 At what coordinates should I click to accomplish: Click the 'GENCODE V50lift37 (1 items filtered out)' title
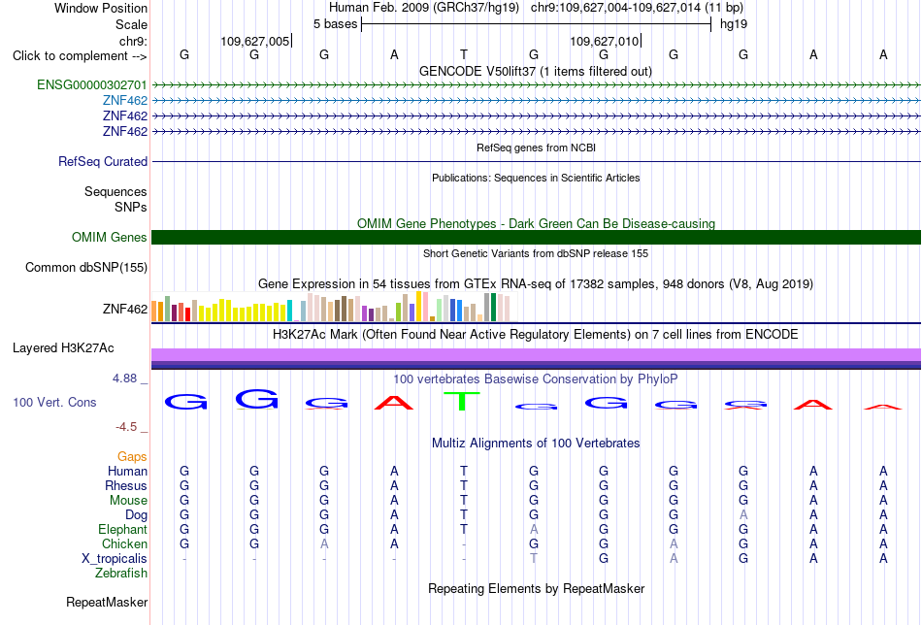point(536,71)
